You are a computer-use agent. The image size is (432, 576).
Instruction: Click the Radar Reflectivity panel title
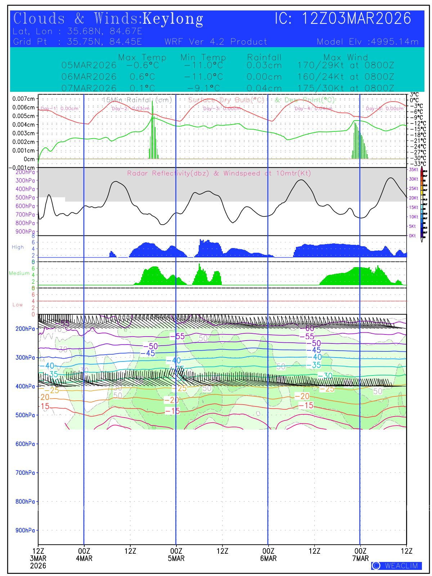(x=219, y=174)
